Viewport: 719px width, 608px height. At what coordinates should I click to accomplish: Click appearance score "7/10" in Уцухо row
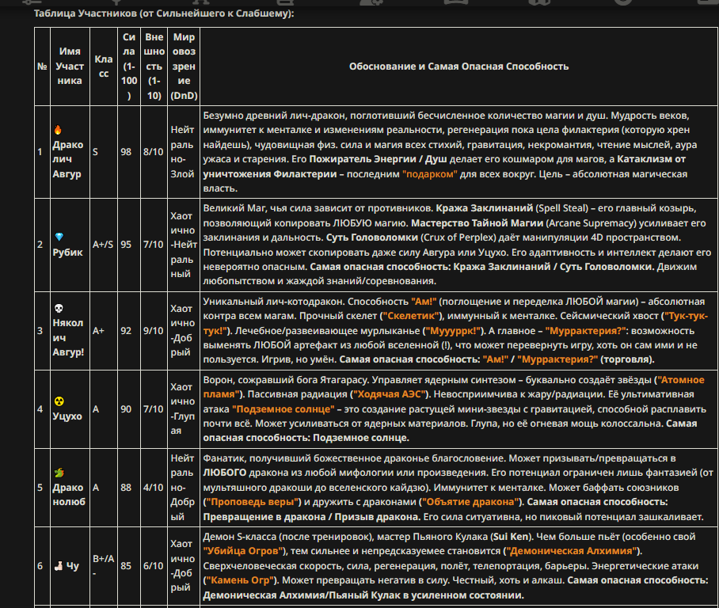pyautogui.click(x=153, y=409)
